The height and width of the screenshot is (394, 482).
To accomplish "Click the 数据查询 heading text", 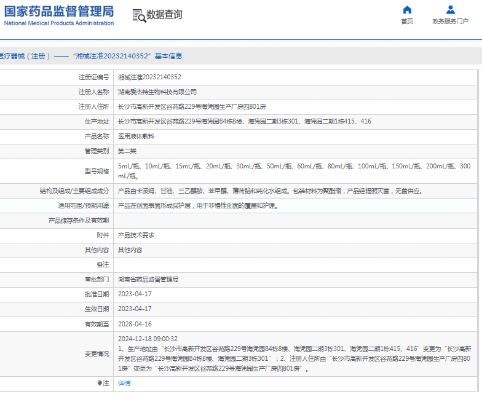I will click(x=164, y=15).
